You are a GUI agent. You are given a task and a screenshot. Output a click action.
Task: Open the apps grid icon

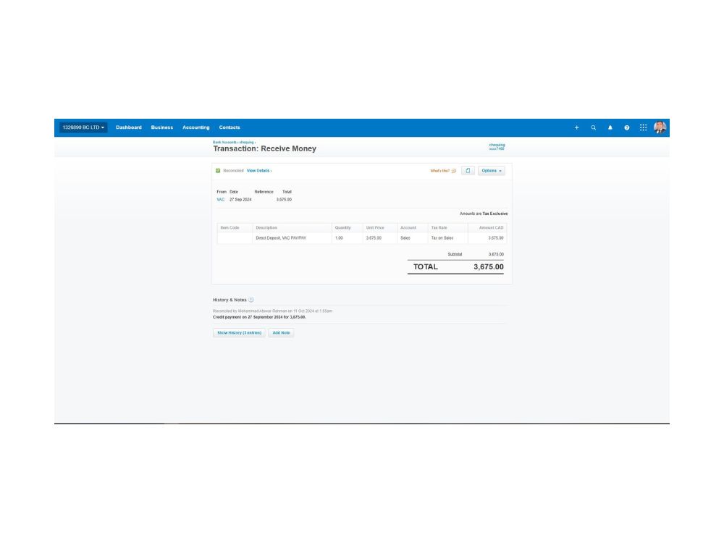[643, 127]
